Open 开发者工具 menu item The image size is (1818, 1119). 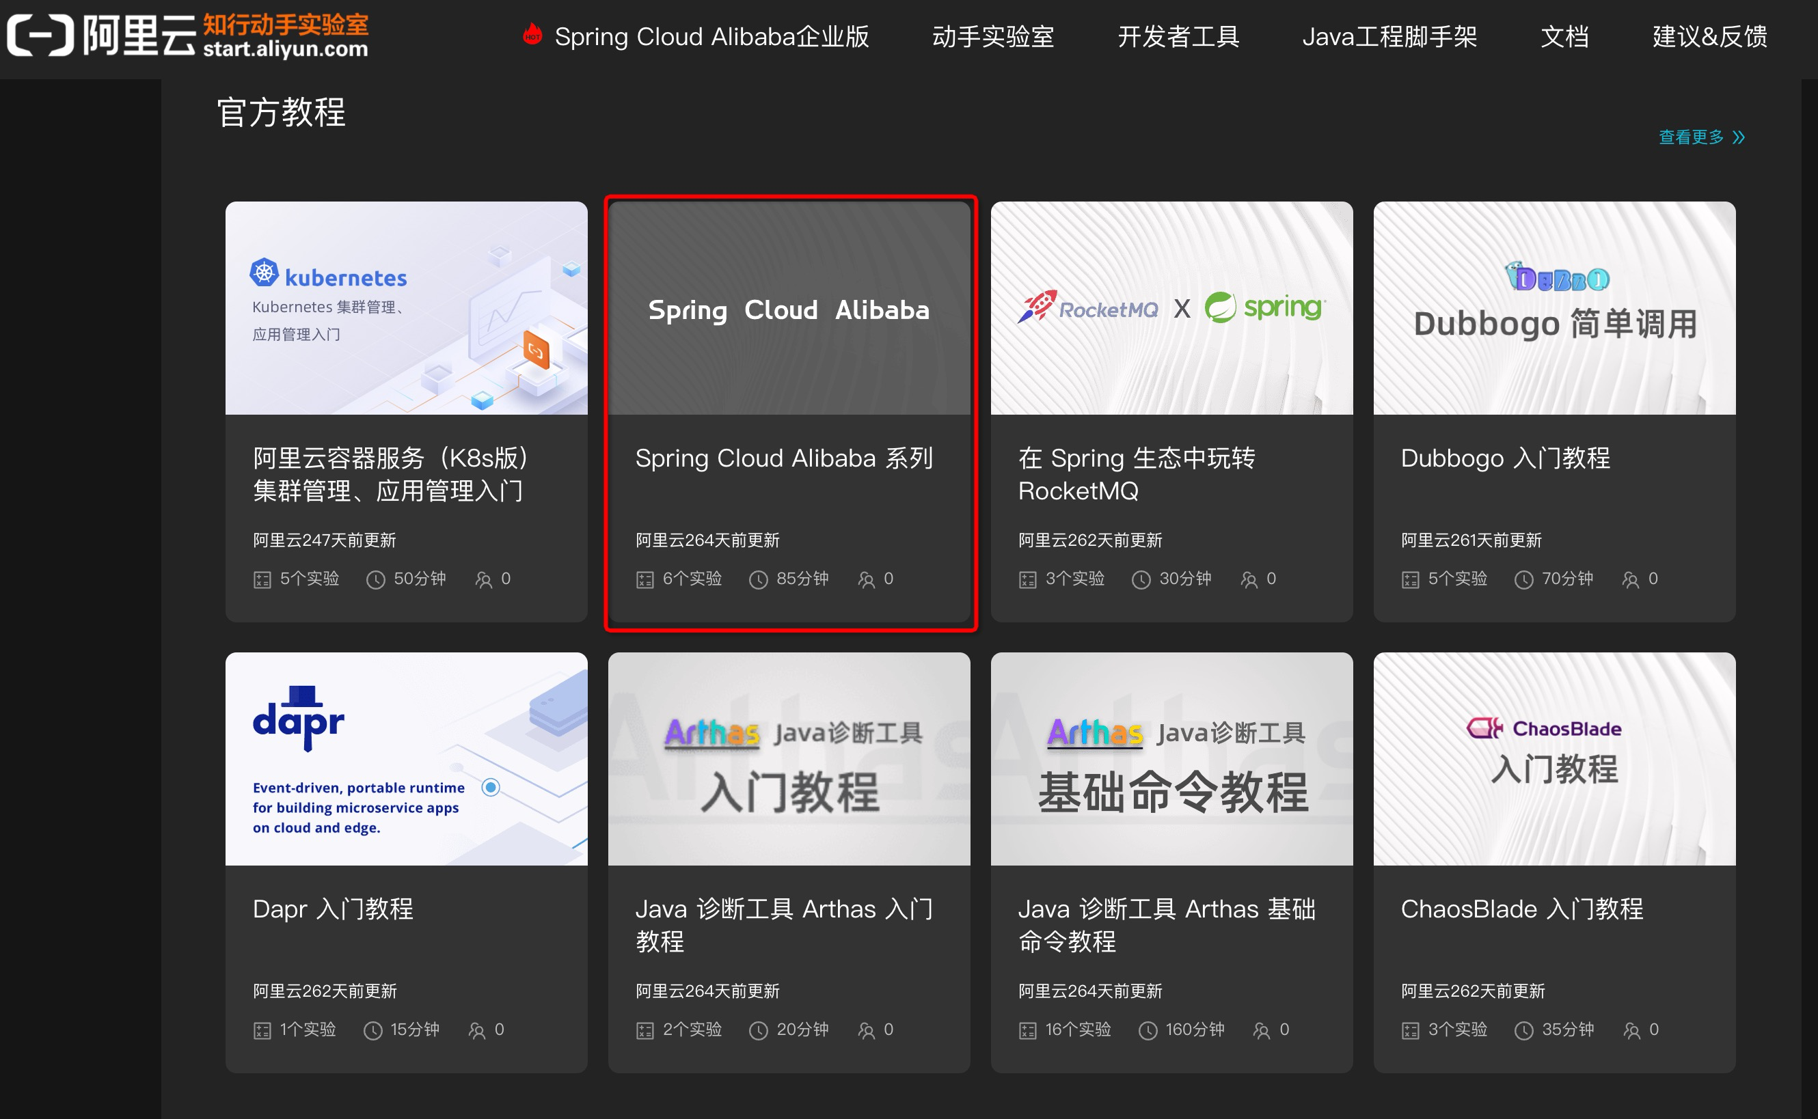tap(1178, 36)
